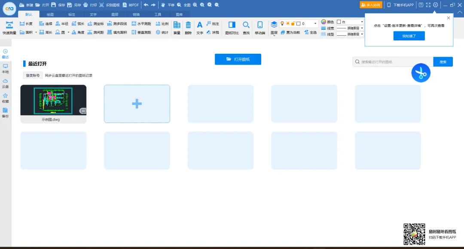This screenshot has width=464, height=249.
Task: Switch to the 转换 ribbon tab
Action: point(136,15)
